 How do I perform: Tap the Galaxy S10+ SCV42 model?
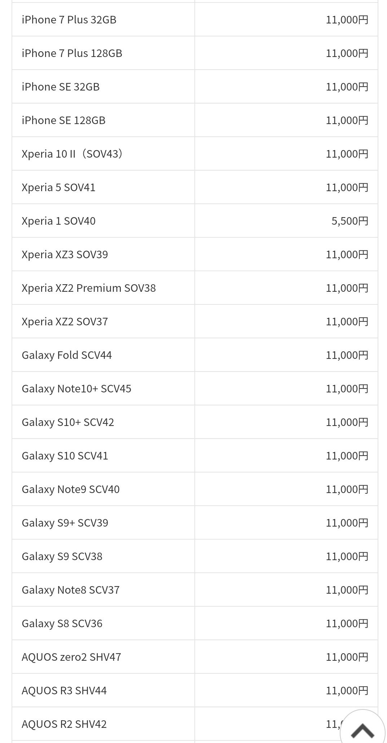[x=68, y=422]
